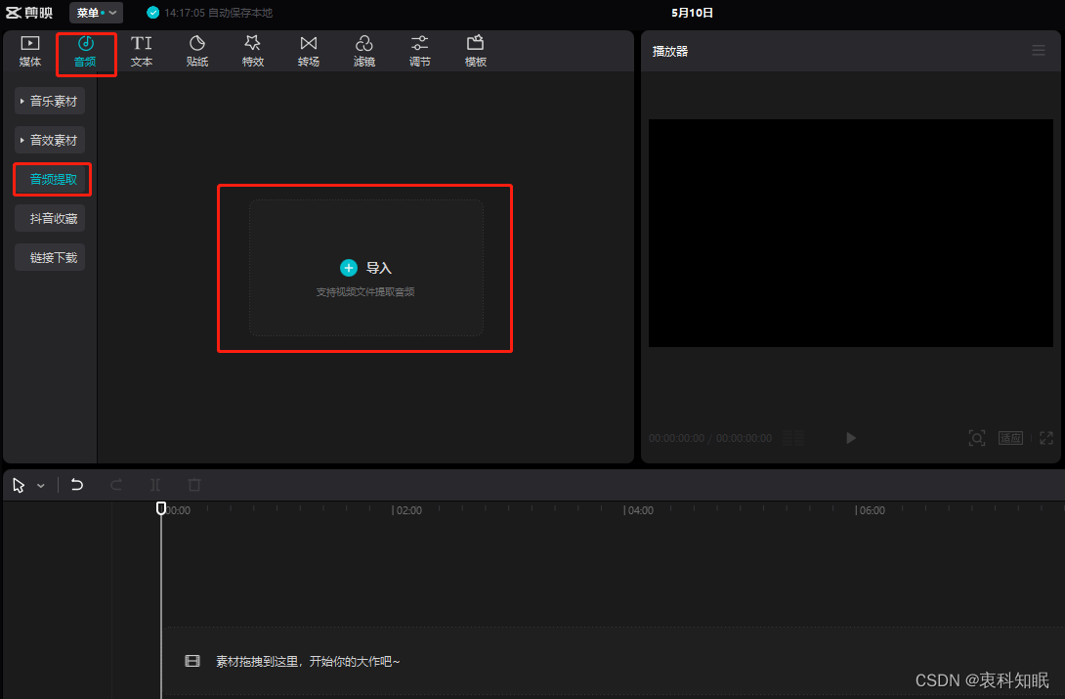Toggle the 适应 fit-to-window button
The width and height of the screenshot is (1065, 699).
1010,438
